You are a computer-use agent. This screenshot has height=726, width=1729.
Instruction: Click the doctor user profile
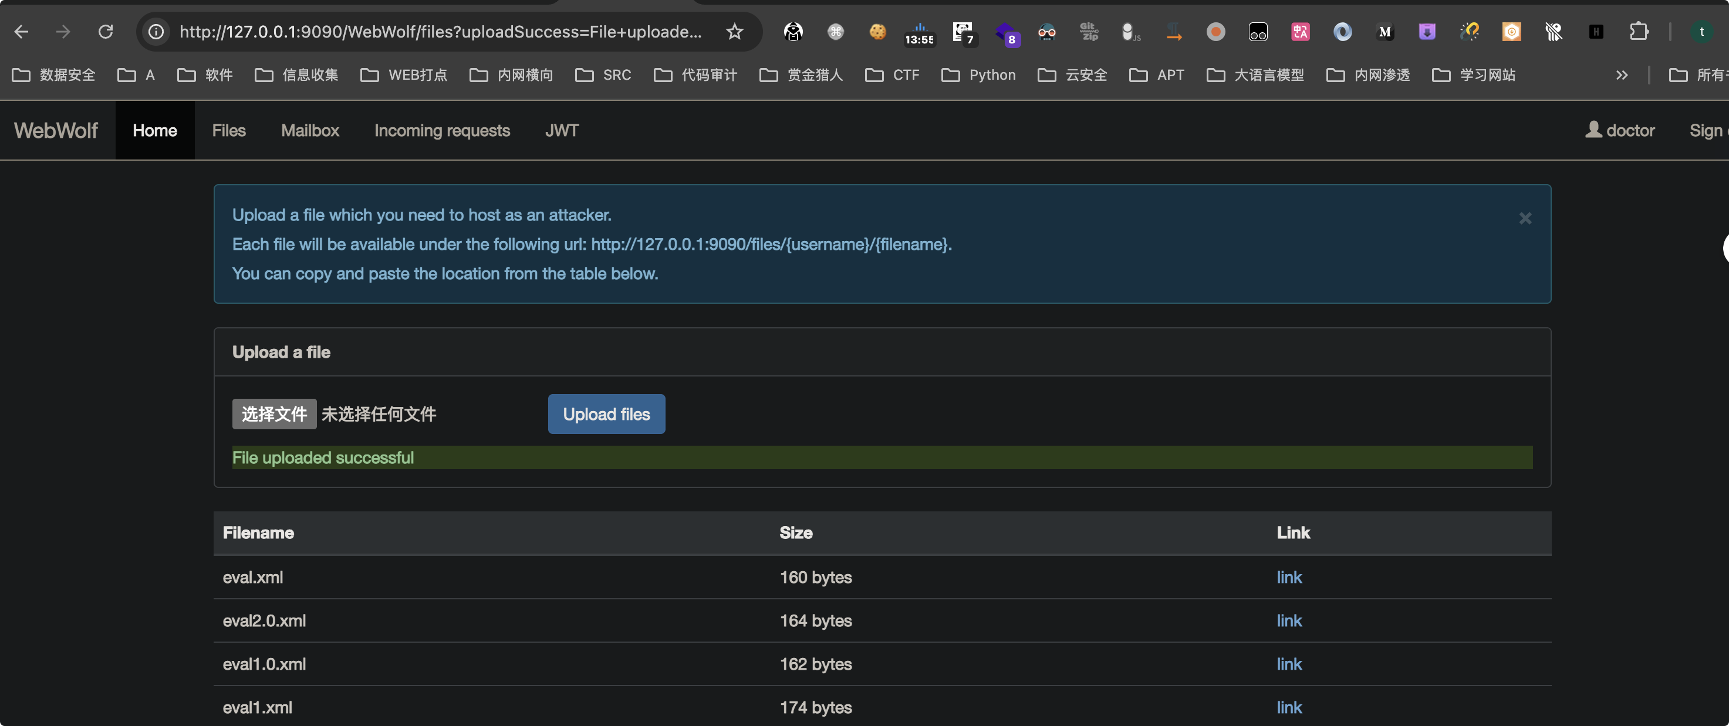pyautogui.click(x=1620, y=130)
